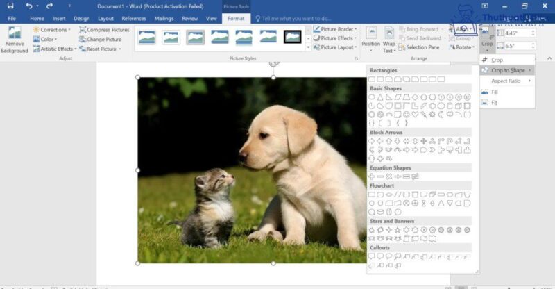The width and height of the screenshot is (555, 289).
Task: Select Crop from the crop menu
Action: [507, 60]
